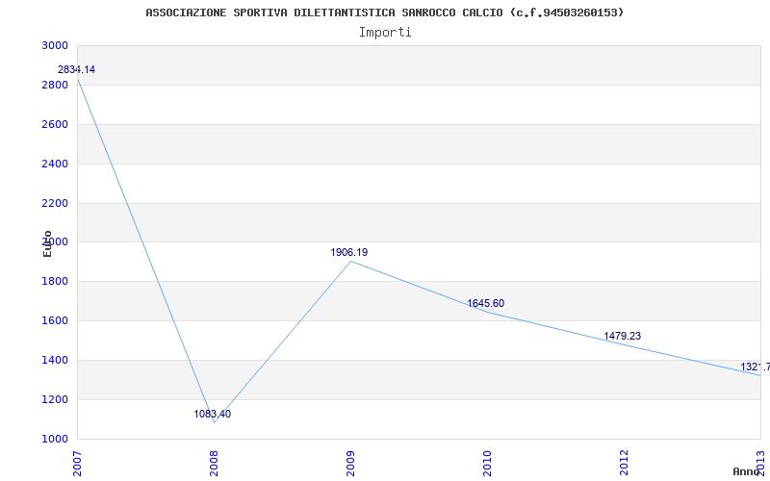Viewport: 770px width, 481px height.
Task: Click the partially visible 2013 data label
Action: coord(756,367)
